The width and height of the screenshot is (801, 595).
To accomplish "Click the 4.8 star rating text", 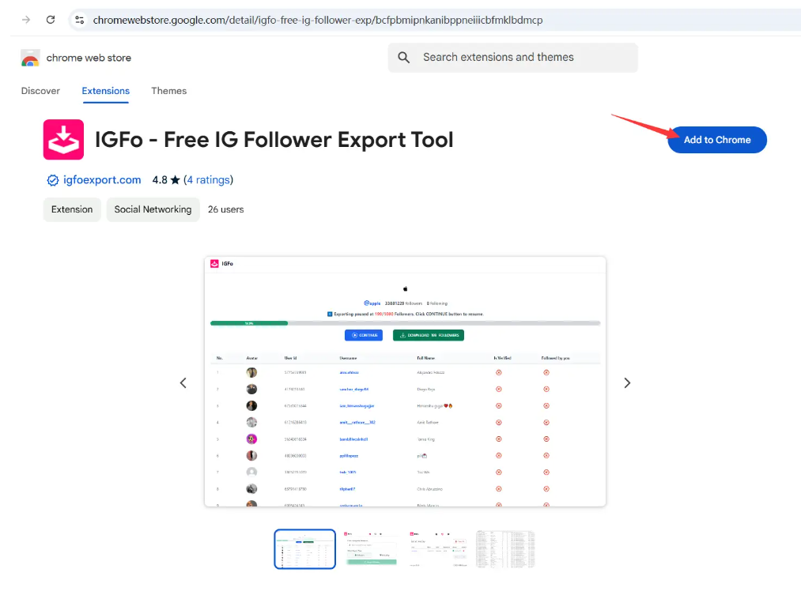I will coord(166,180).
